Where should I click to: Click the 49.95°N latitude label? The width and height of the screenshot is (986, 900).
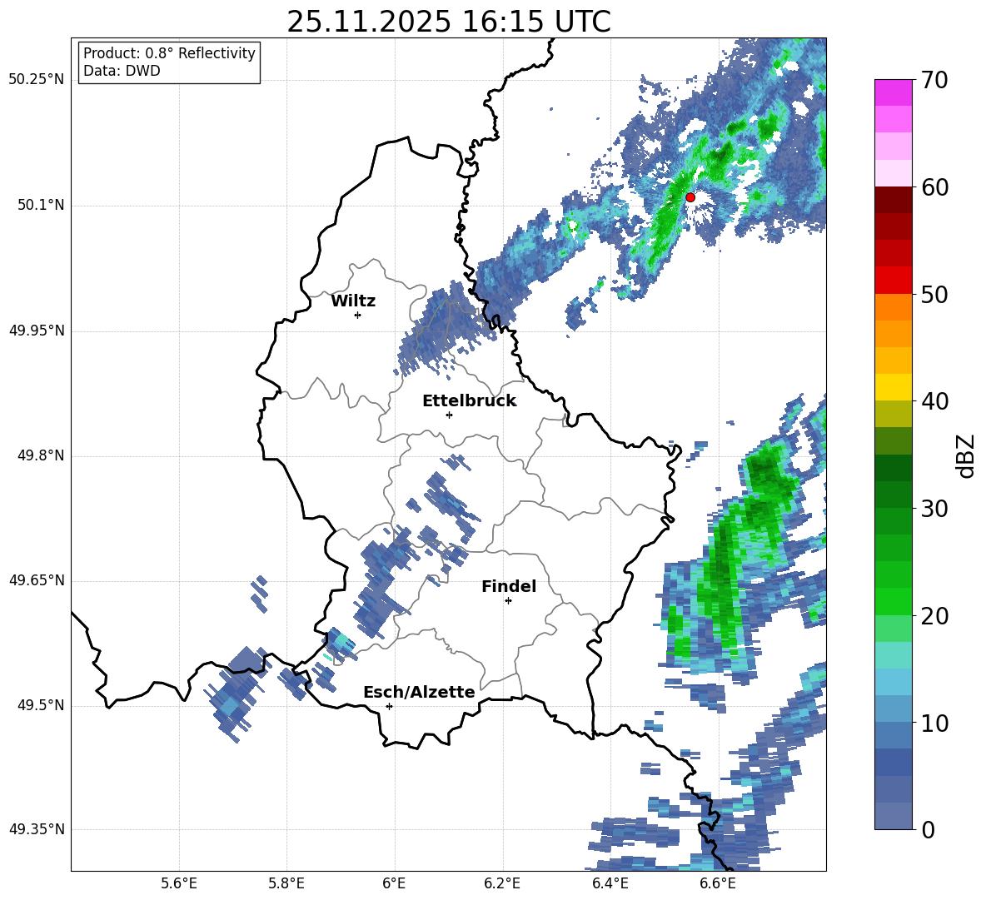tap(37, 331)
